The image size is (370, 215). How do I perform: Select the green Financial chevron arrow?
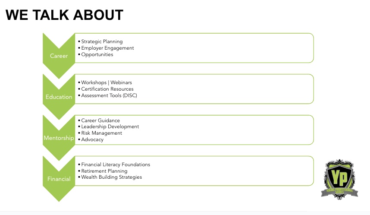59,179
